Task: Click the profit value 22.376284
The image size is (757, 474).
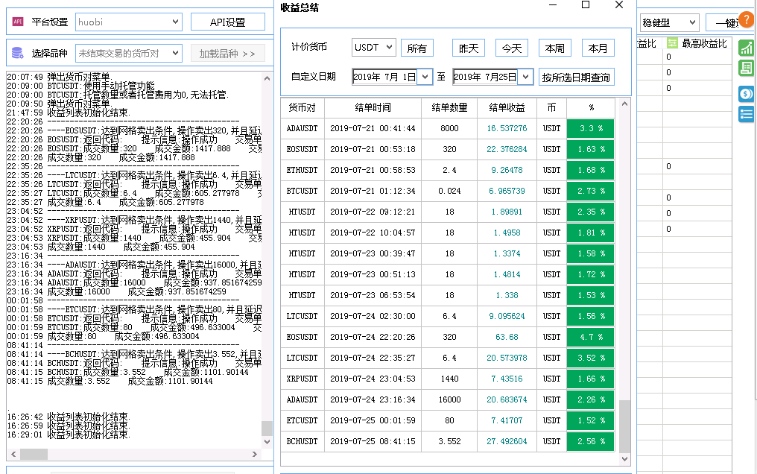Action: pyautogui.click(x=507, y=149)
